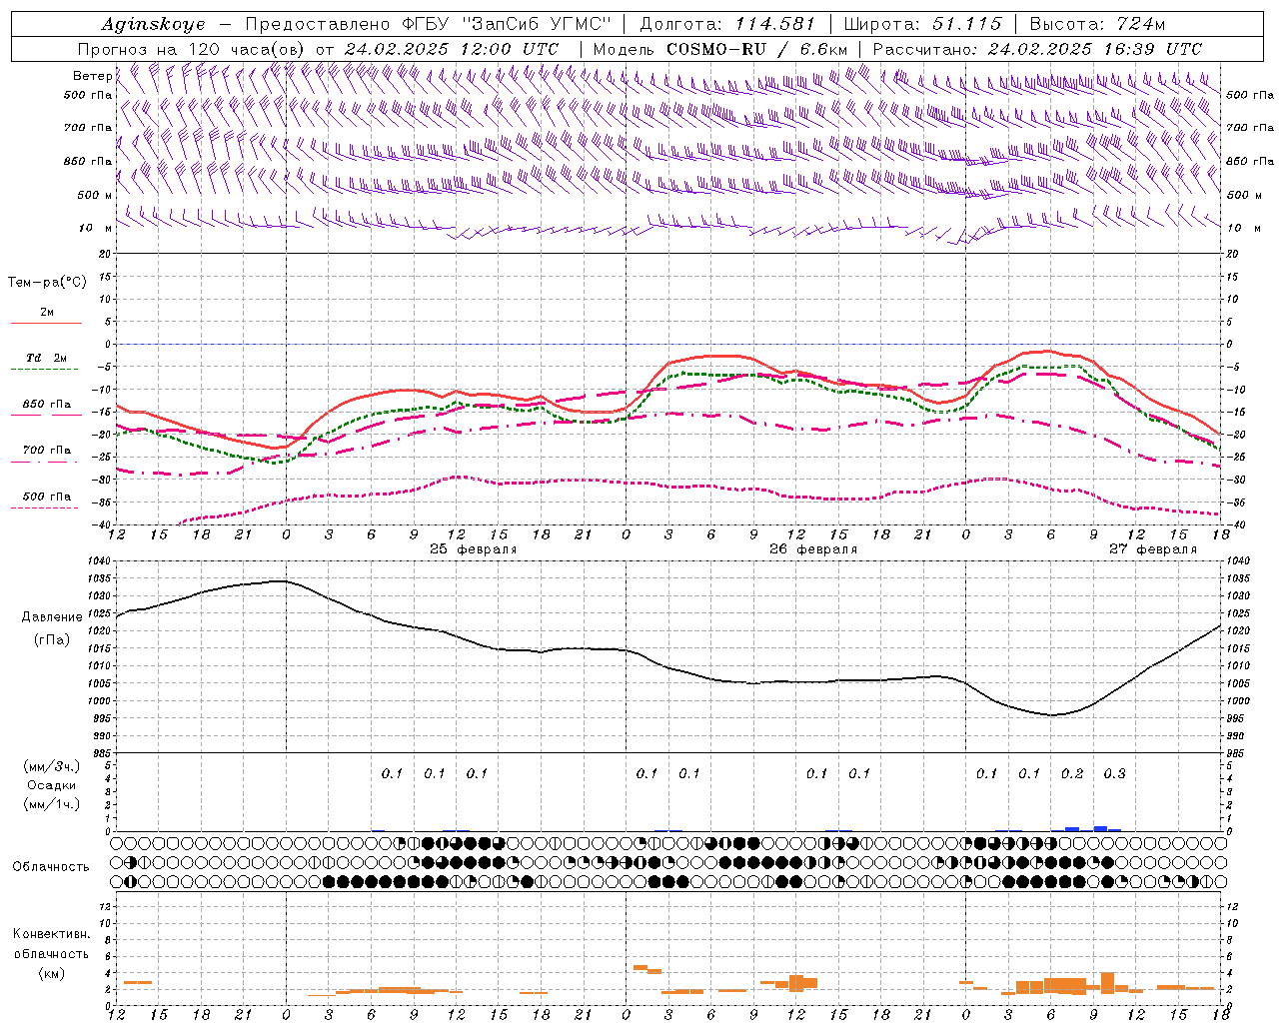Click the elevation text "Высота: 724м"

1097,24
